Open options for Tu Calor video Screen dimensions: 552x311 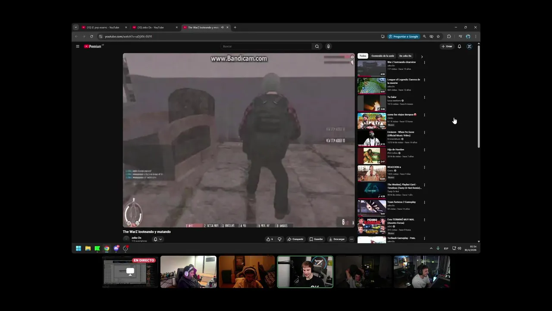pos(424,97)
